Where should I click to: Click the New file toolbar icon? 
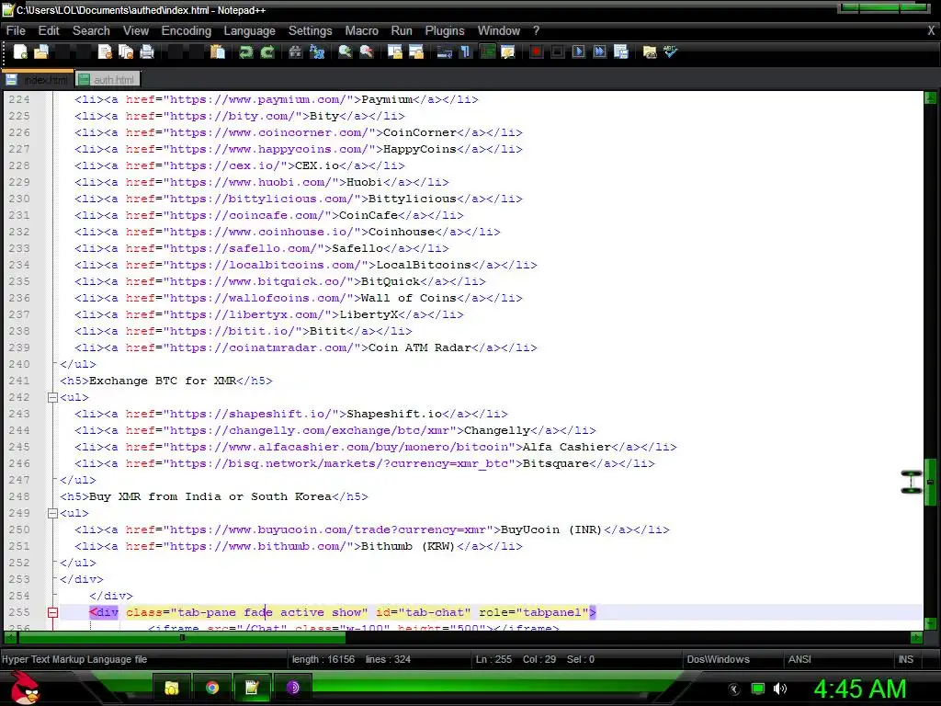20,52
